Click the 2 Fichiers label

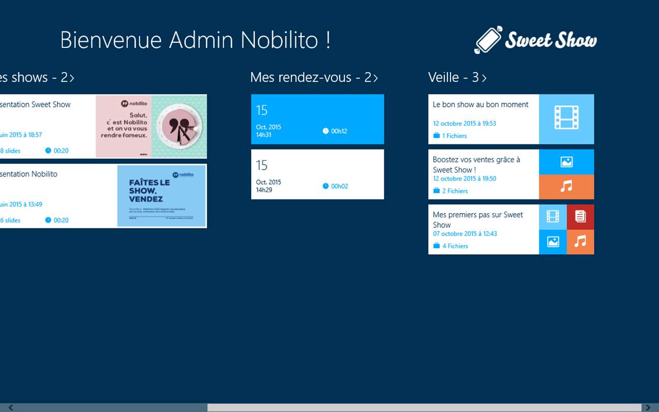(x=455, y=191)
